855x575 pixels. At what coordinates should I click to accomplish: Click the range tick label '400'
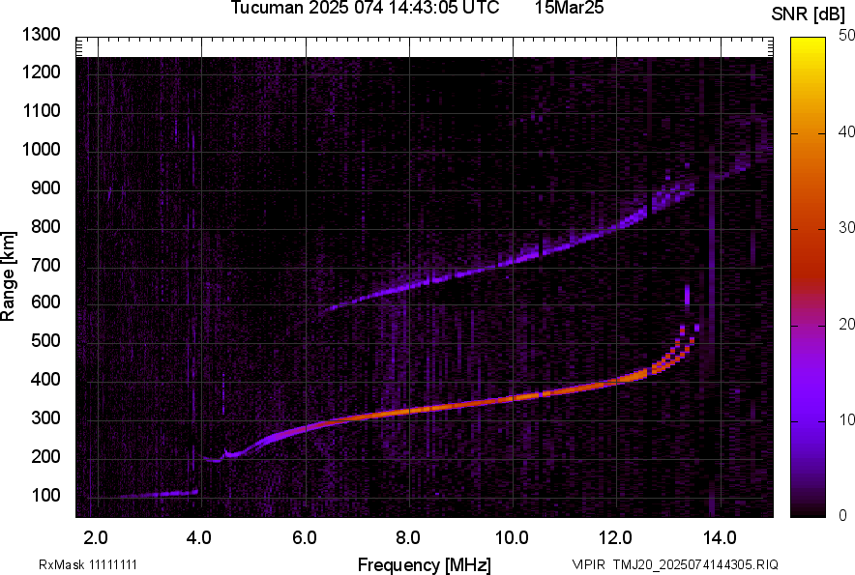pyautogui.click(x=45, y=380)
